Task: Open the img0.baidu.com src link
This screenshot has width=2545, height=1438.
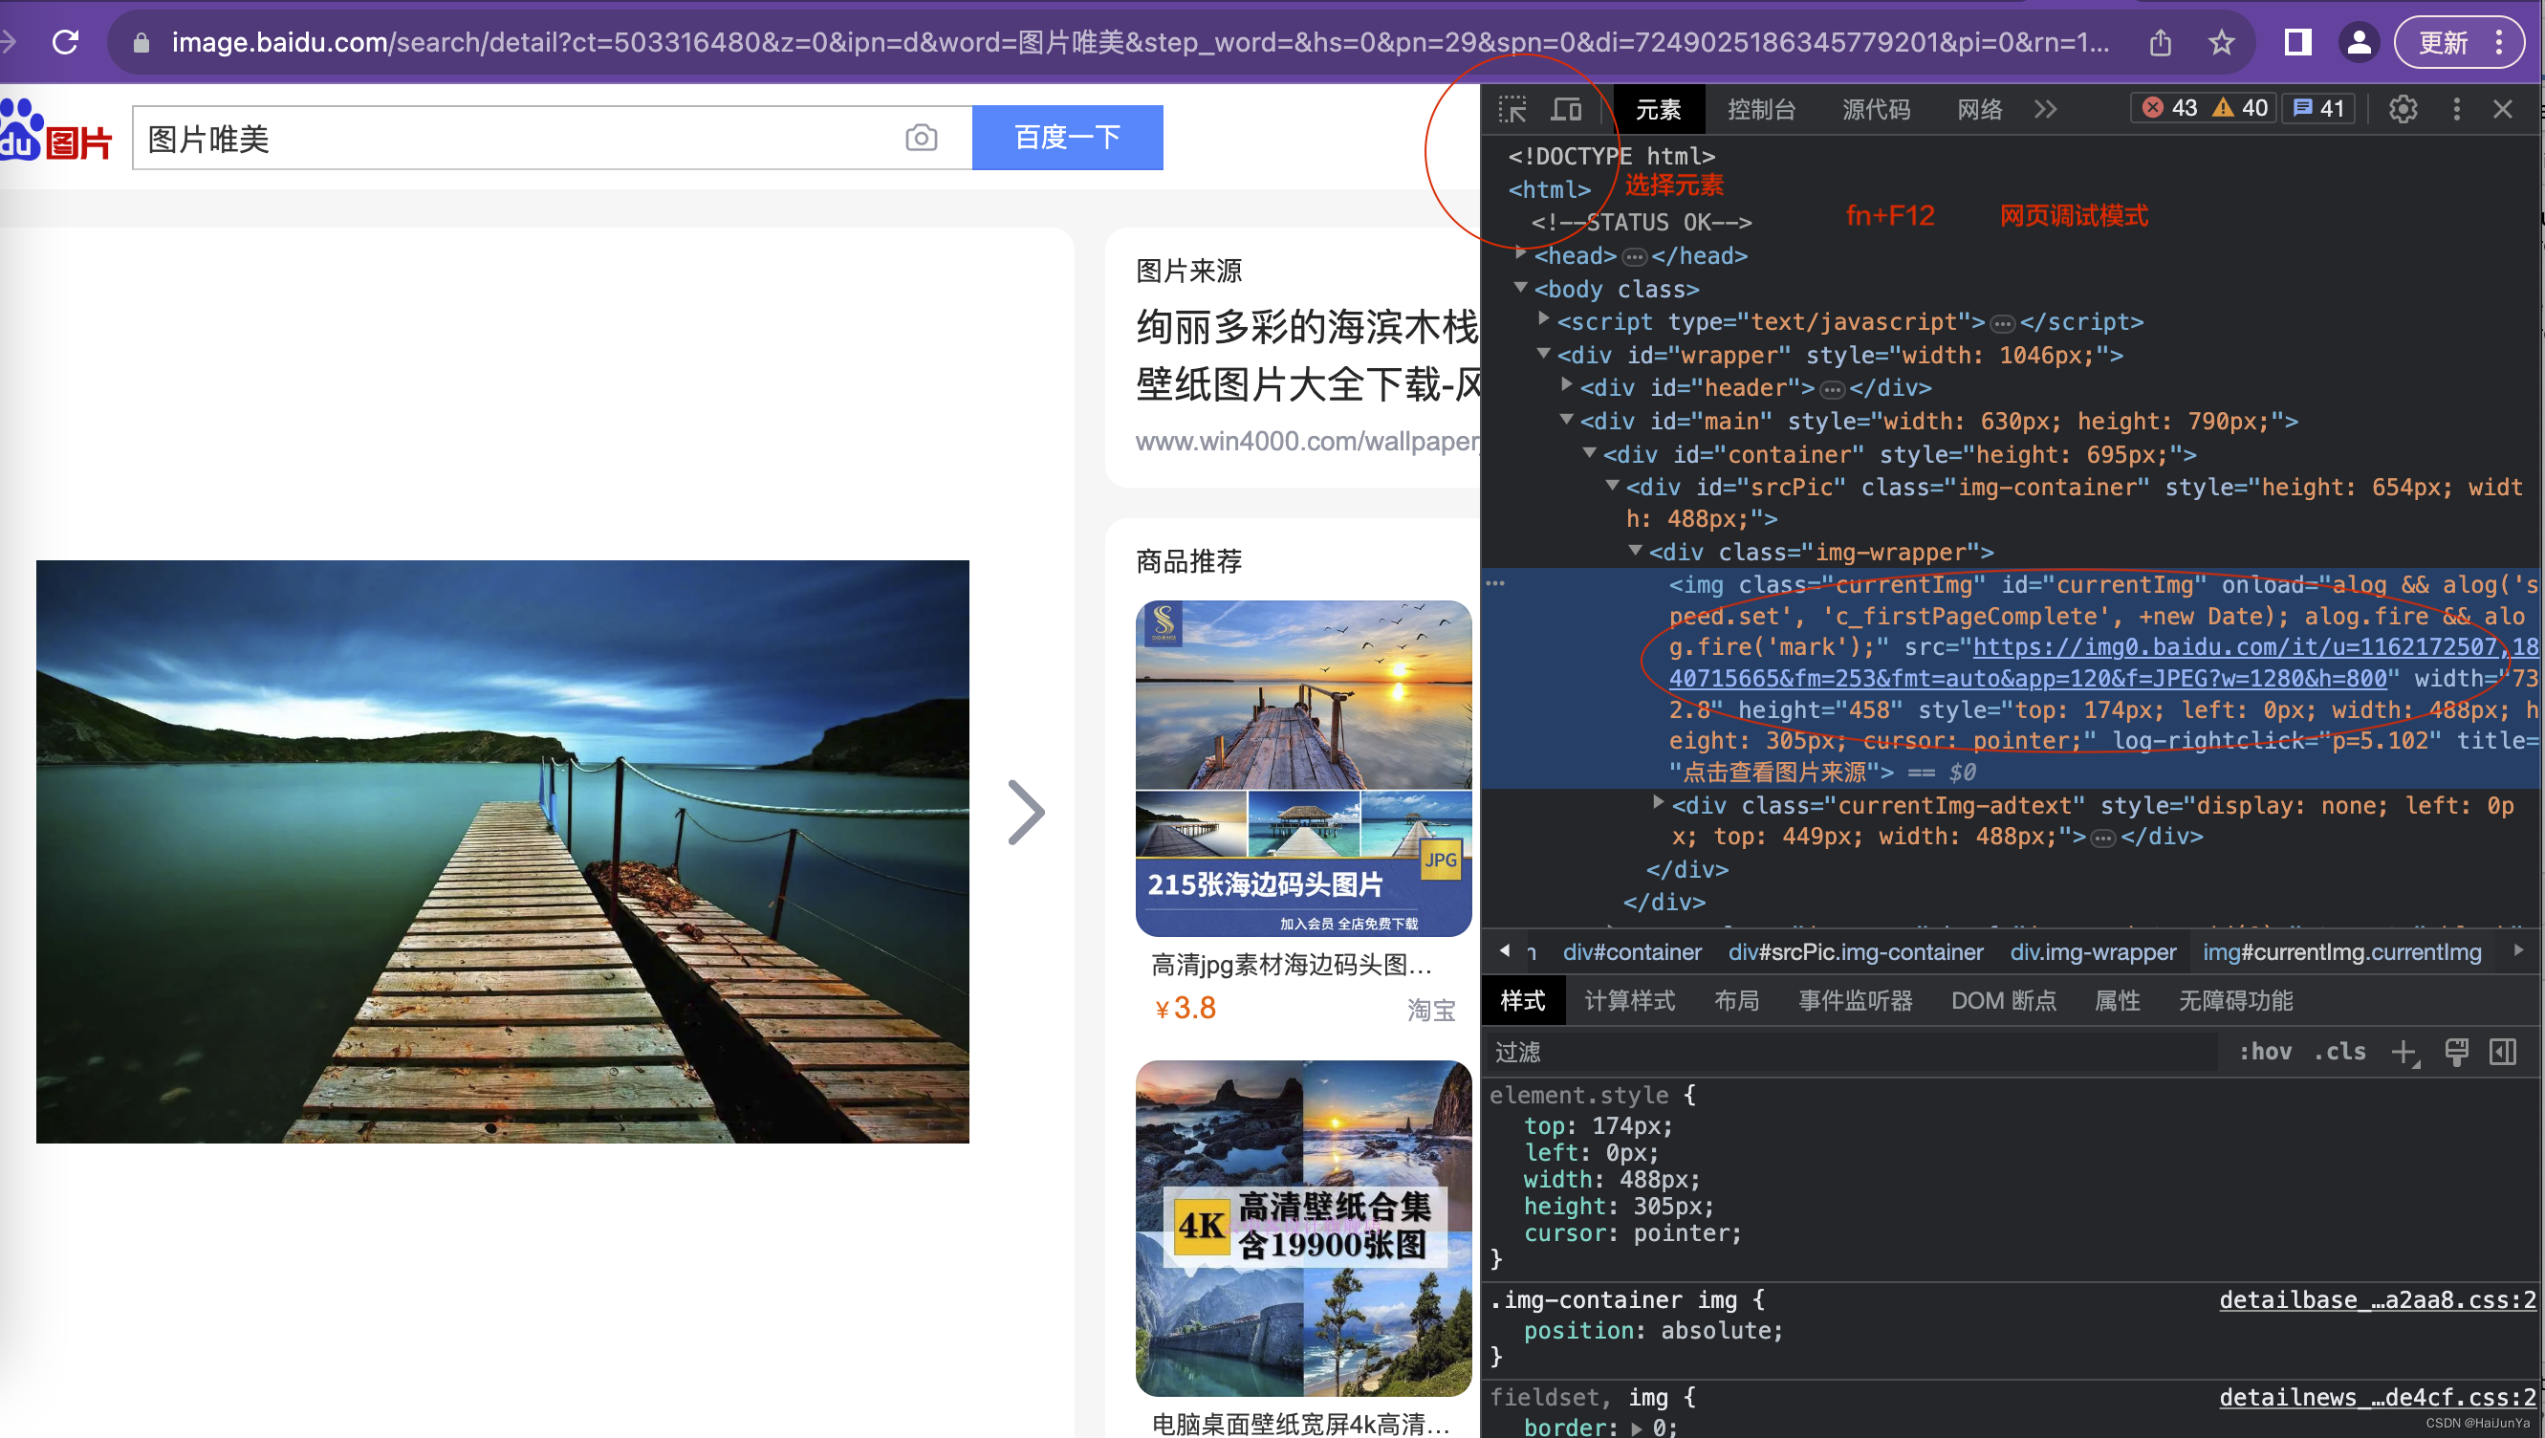Action: point(2104,663)
